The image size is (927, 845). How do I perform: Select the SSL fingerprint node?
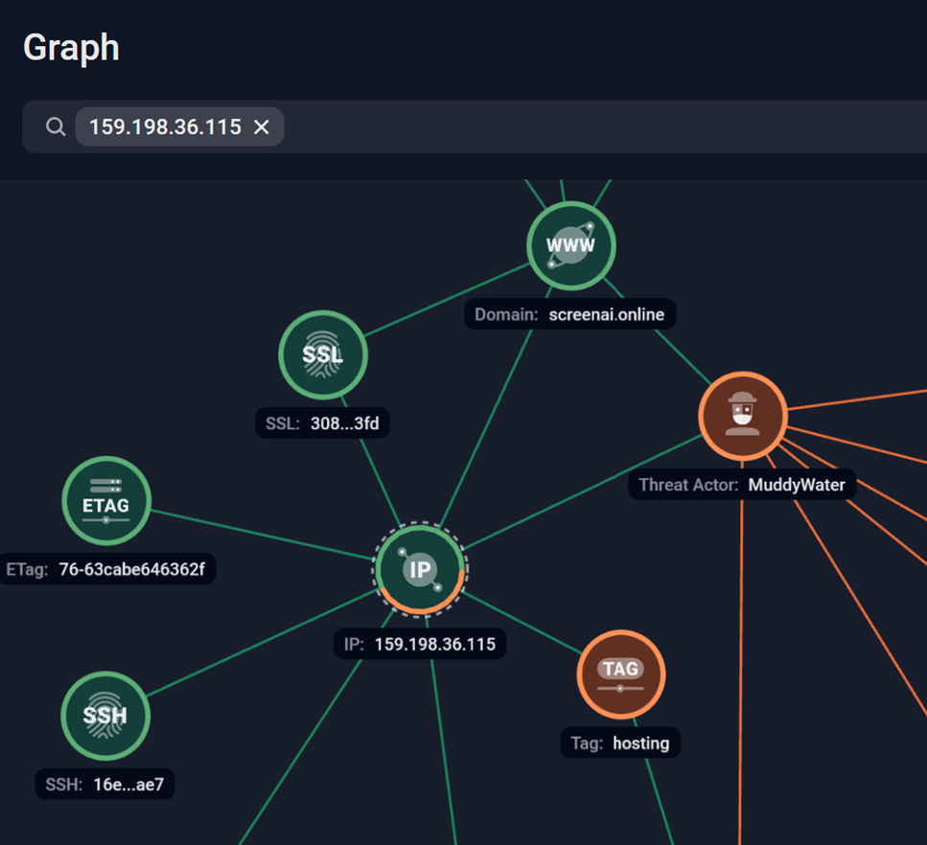pos(323,354)
